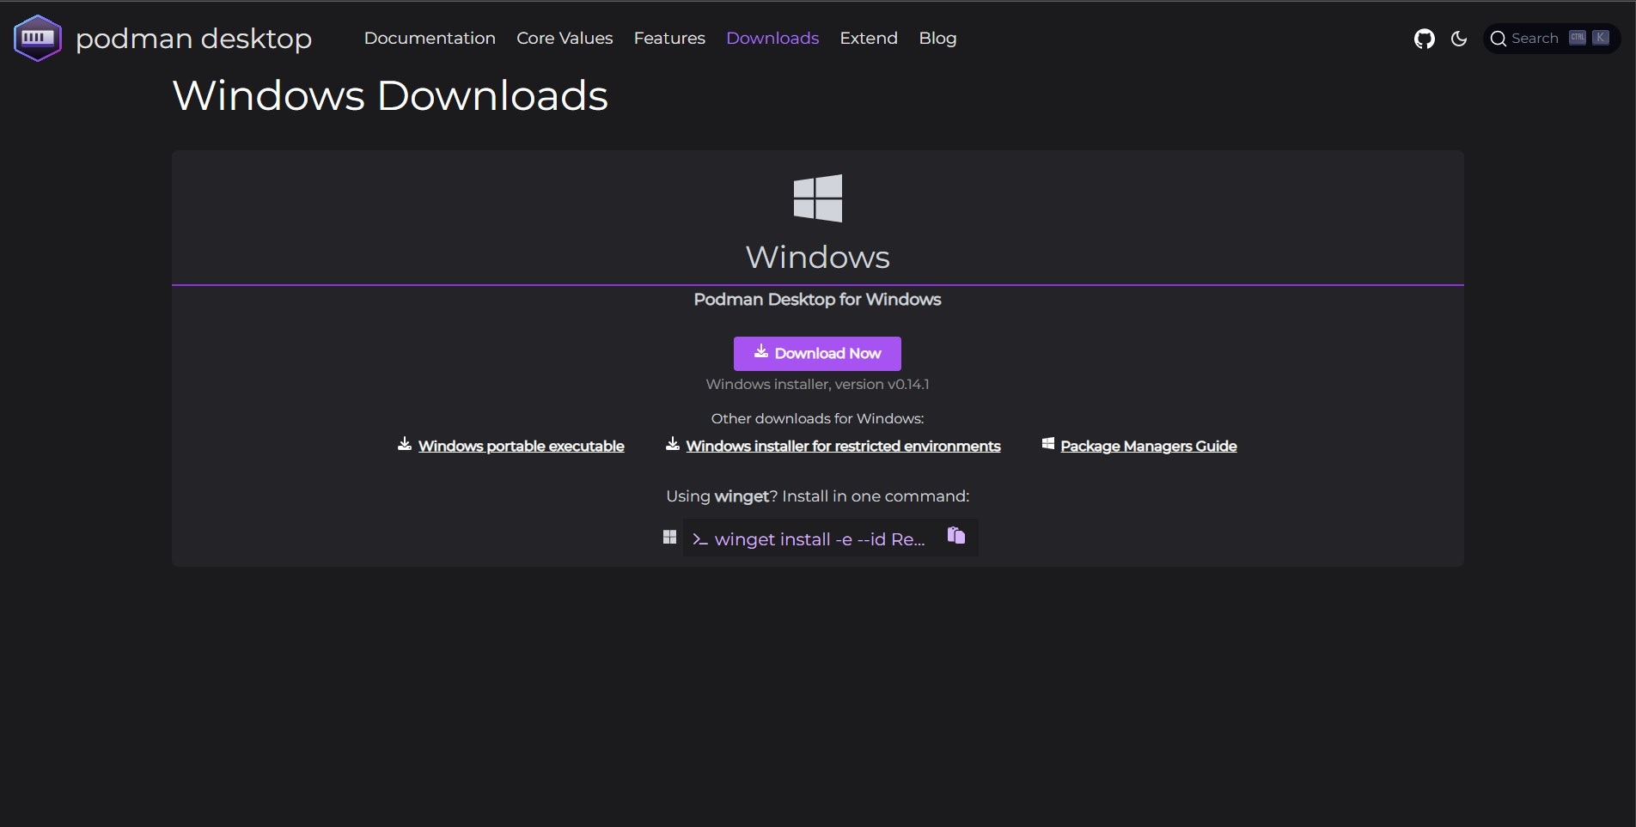Click the download arrow inside Download Now button
Viewport: 1636px width, 827px height.
[x=761, y=352]
